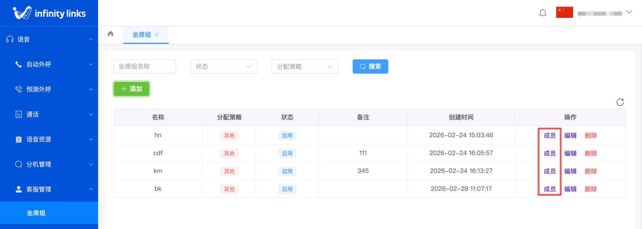Click the headset icon beside 语音

tap(10, 39)
